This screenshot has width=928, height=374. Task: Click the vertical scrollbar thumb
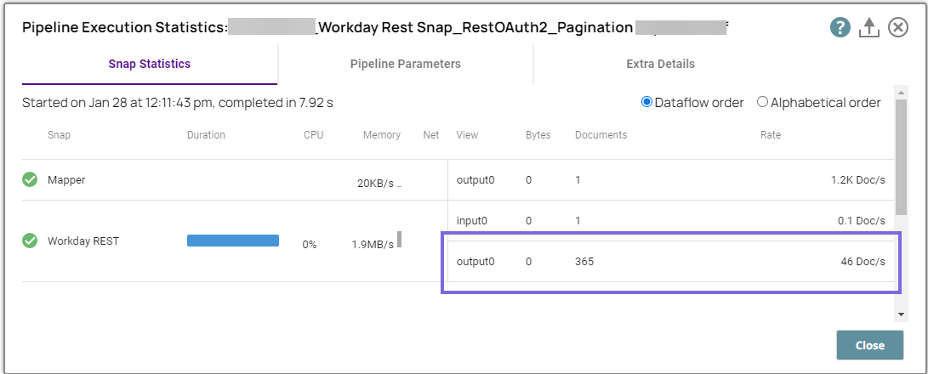901,156
